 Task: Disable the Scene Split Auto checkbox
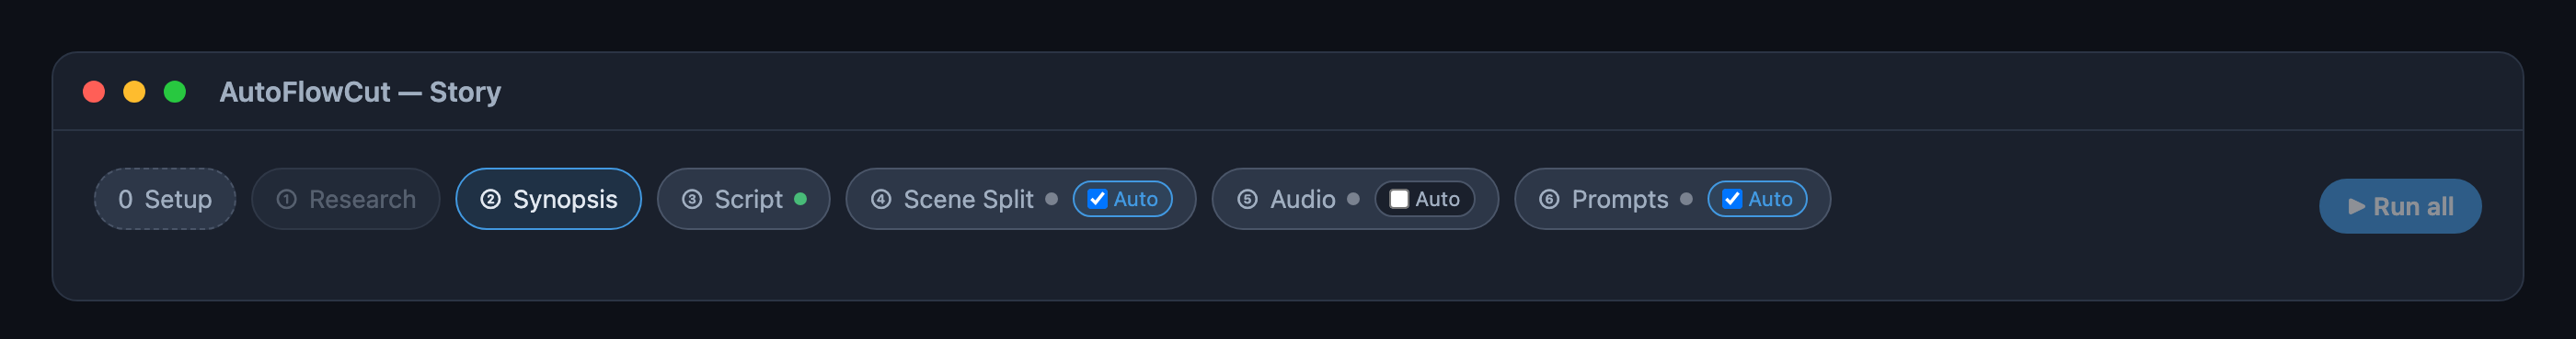(x=1097, y=200)
